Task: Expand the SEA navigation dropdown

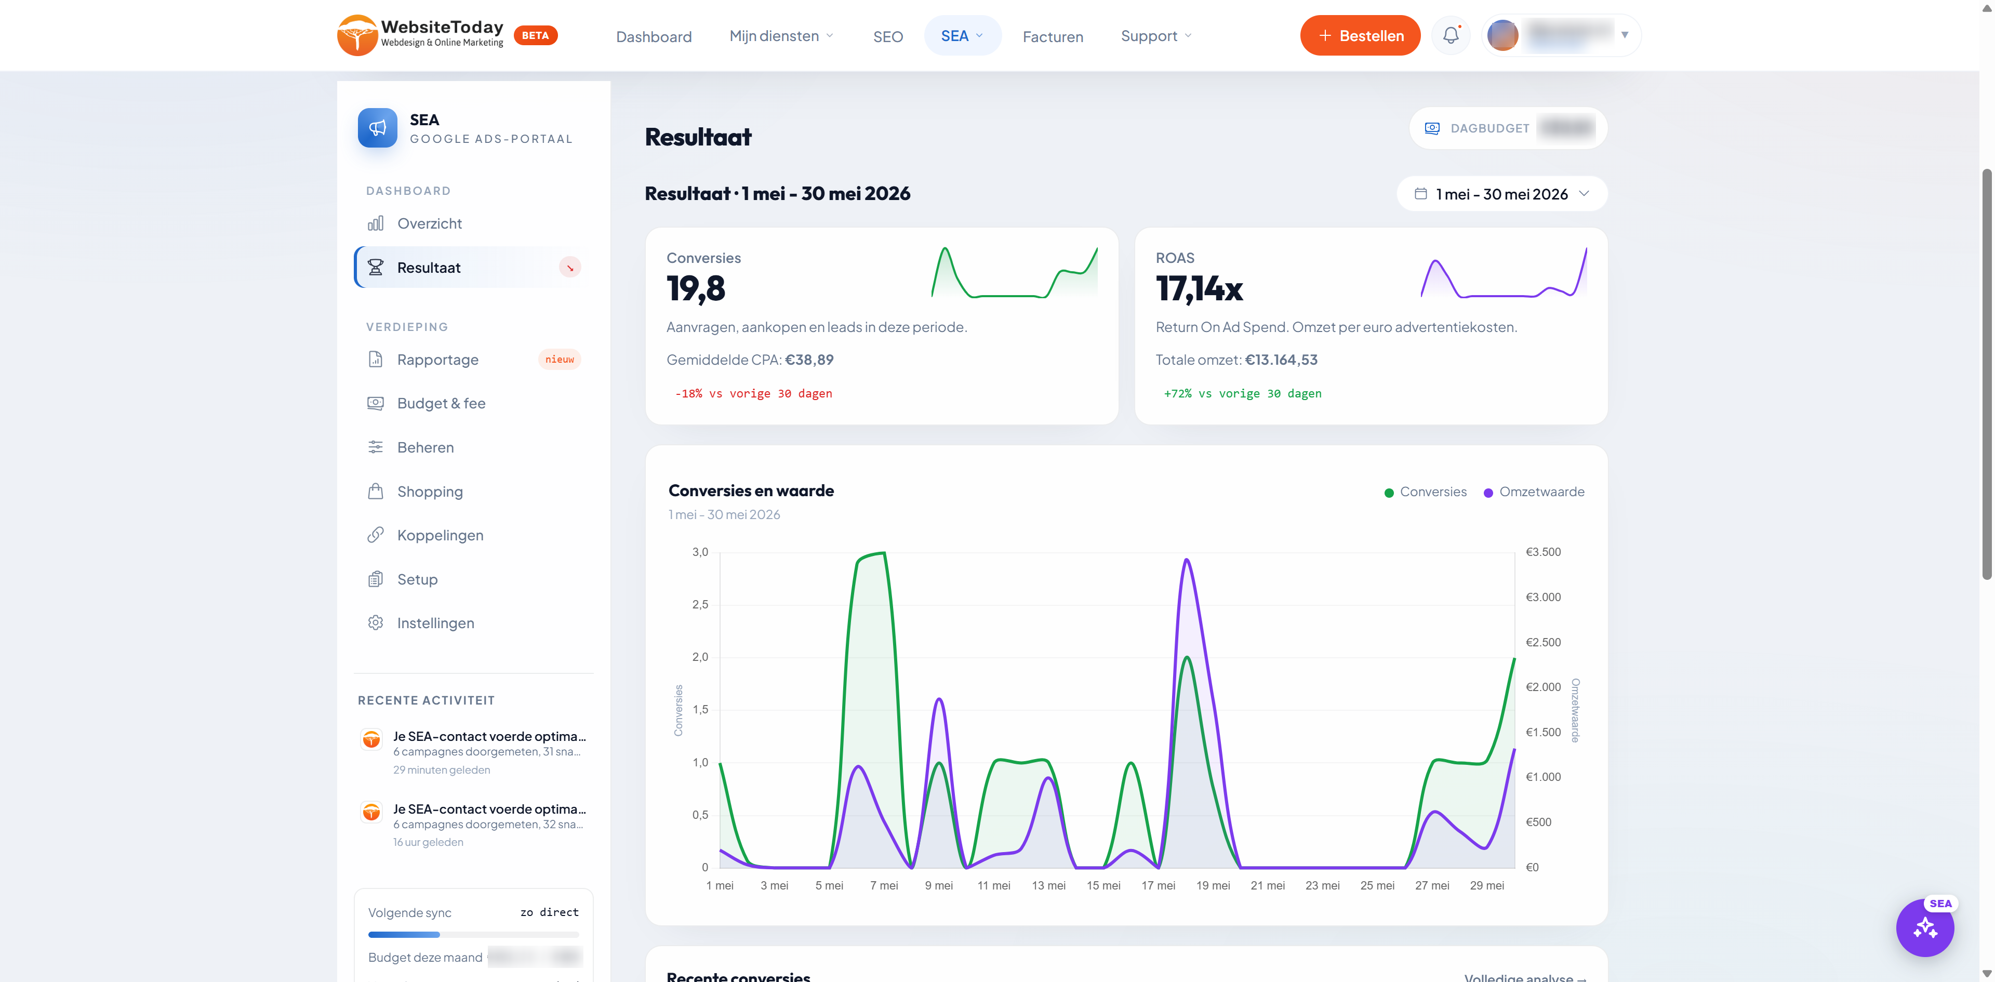Action: (x=963, y=36)
